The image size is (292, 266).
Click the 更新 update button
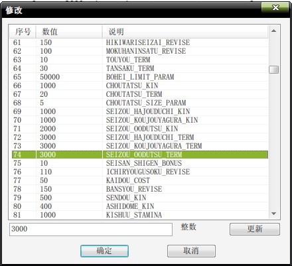coord(255,229)
